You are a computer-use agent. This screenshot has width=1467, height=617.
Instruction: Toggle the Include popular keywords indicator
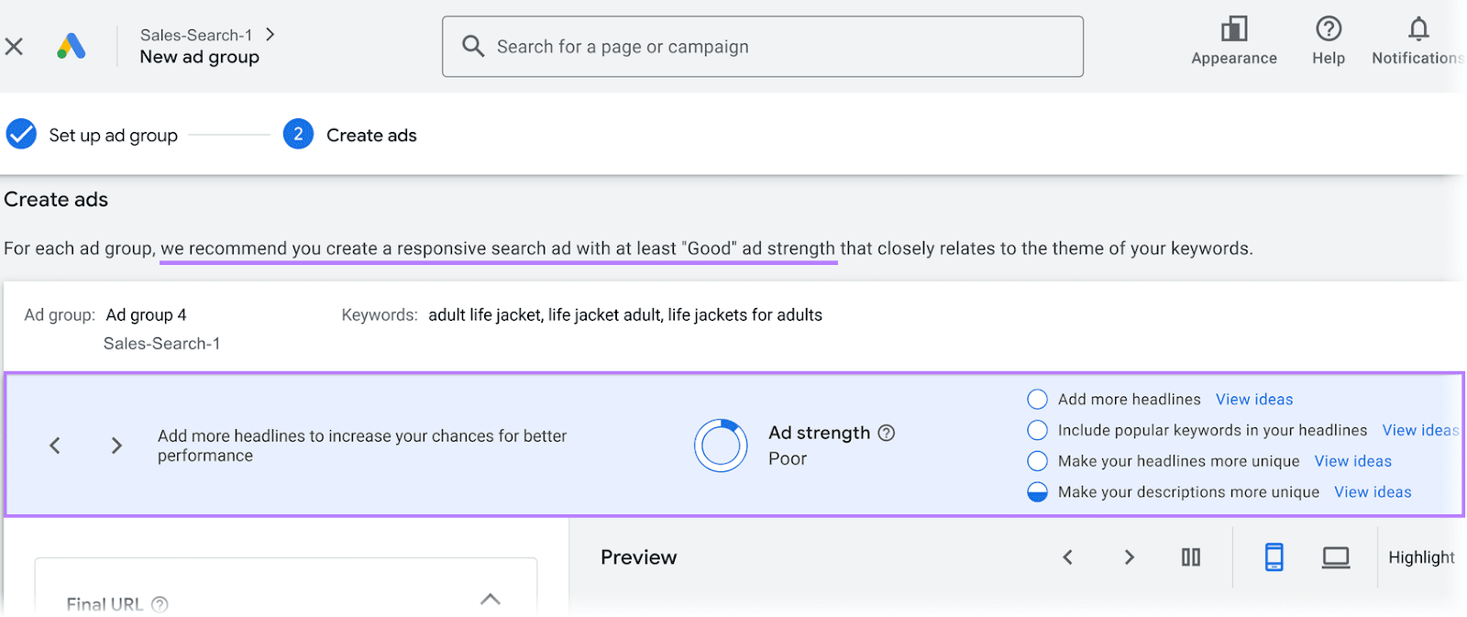click(1037, 430)
